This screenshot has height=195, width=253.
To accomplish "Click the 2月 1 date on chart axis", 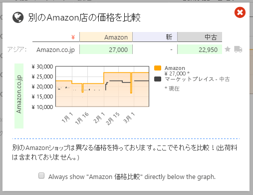I will 99,117.
